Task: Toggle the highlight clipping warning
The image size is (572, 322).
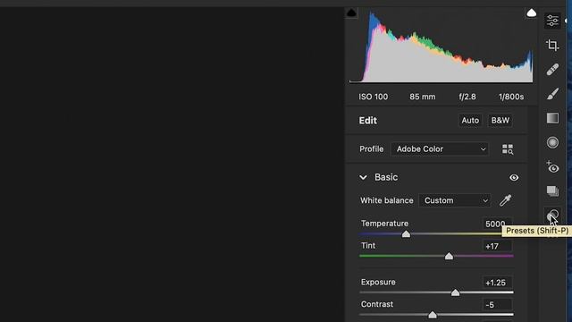Action: click(531, 13)
